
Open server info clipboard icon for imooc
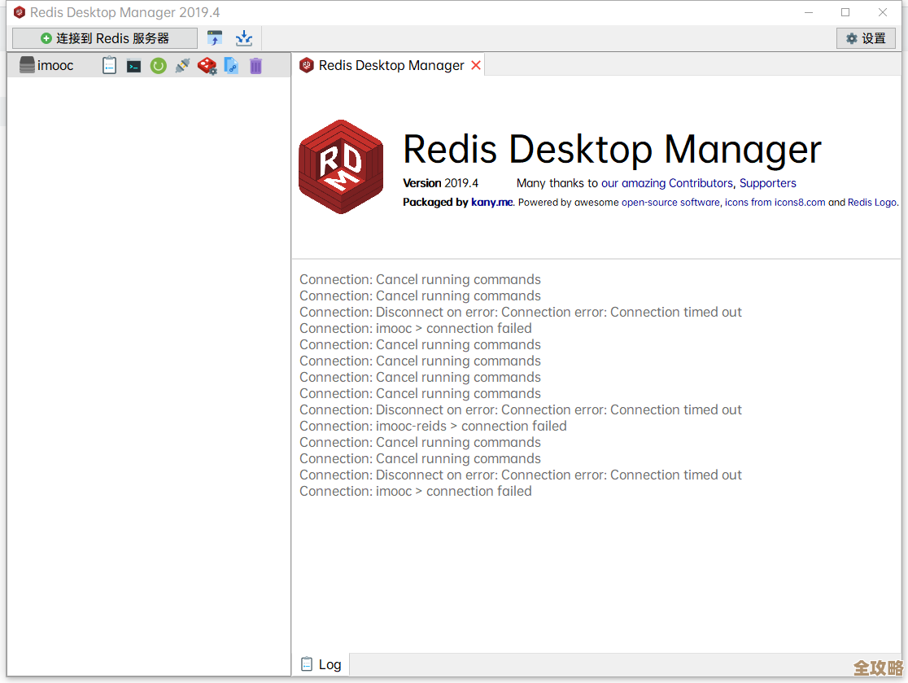110,66
